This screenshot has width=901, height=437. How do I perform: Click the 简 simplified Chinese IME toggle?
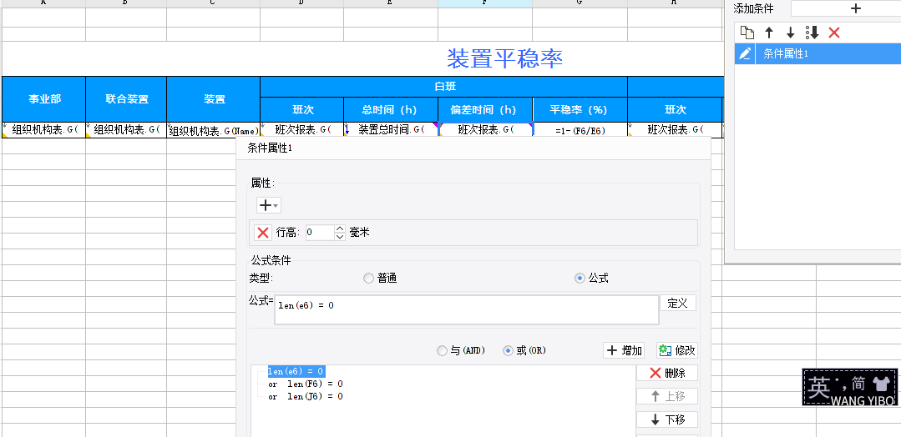[858, 384]
